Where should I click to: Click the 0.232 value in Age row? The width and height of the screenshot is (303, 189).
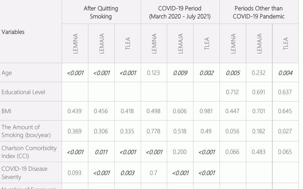coord(258,73)
